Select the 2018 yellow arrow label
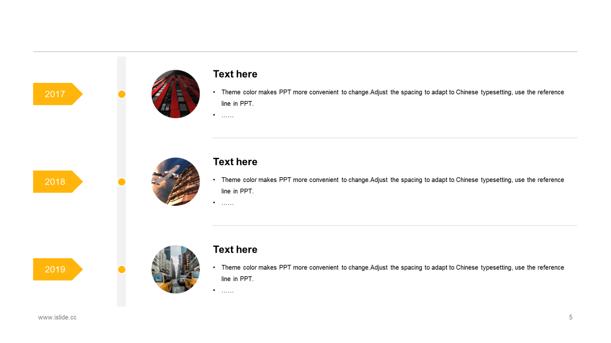 click(x=58, y=182)
